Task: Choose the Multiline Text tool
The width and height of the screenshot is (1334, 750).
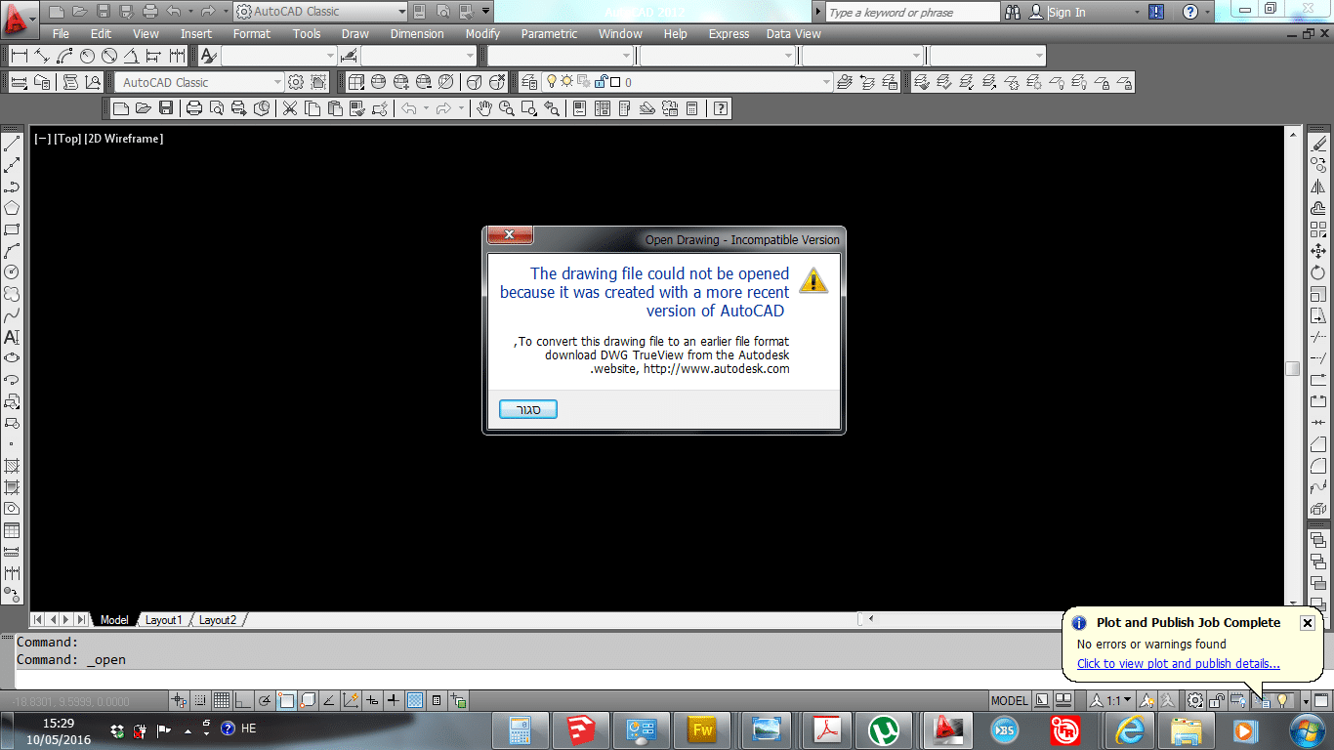Action: pos(12,337)
